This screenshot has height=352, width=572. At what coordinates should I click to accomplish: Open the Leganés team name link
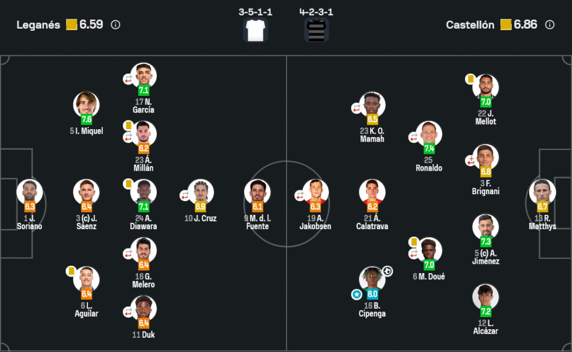point(38,25)
